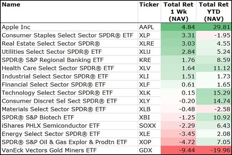This screenshot has height=155, width=232.
Task: Select the Apple Inc row name
Action: click(x=16, y=27)
